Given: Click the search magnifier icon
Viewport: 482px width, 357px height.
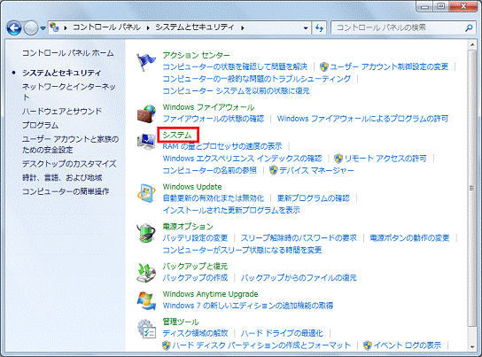Looking at the screenshot, I should (469, 28).
